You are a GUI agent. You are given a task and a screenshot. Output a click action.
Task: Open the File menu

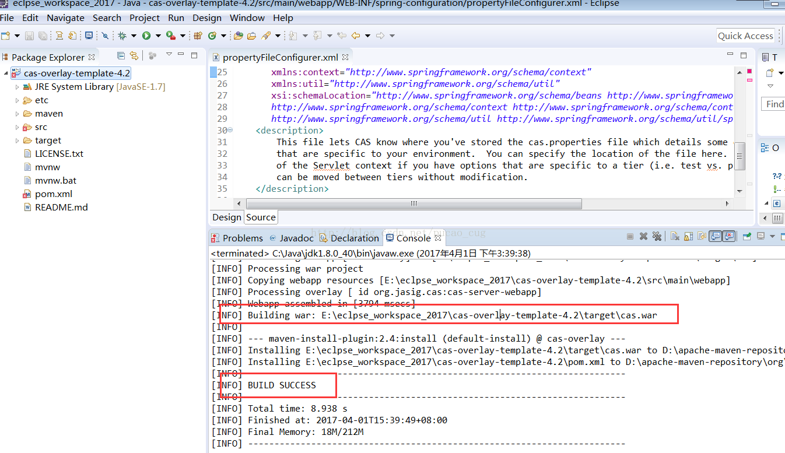coord(7,18)
